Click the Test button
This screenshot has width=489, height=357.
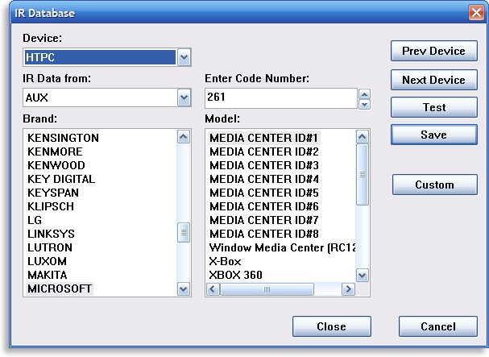[433, 107]
